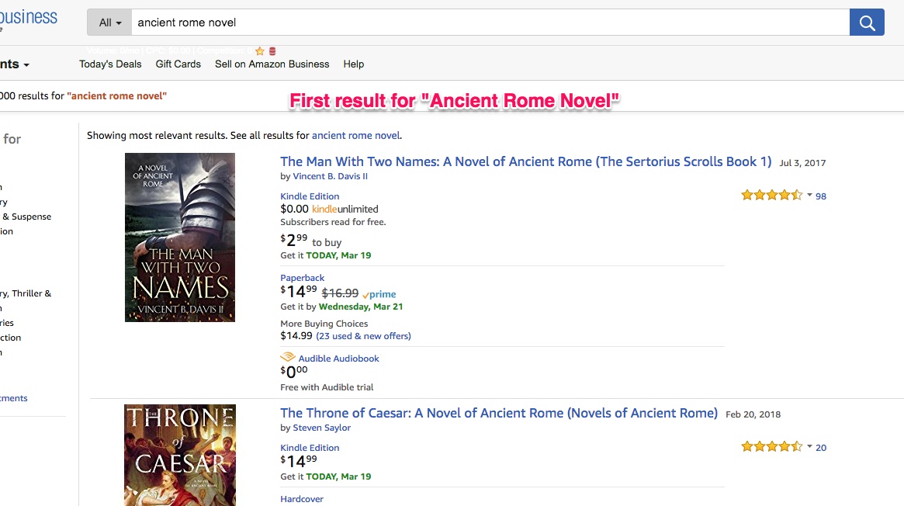Click the Audible logo icon next to Audiobook
The image size is (904, 506).
coord(288,357)
